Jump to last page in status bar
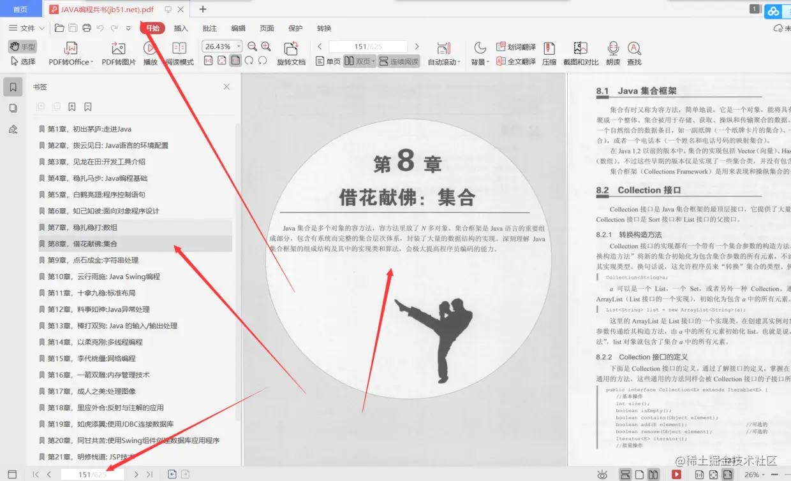The height and width of the screenshot is (481, 791). pyautogui.click(x=149, y=475)
